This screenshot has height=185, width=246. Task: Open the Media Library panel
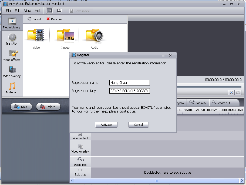pos(12,23)
